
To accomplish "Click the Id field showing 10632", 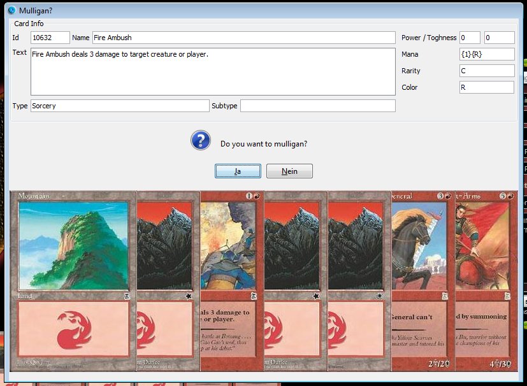I will click(x=50, y=38).
